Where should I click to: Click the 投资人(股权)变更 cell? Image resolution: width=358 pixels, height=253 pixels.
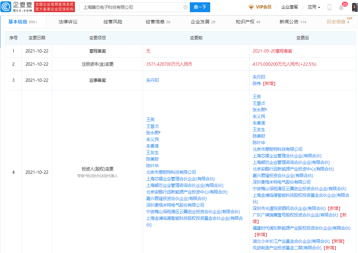(x=98, y=169)
